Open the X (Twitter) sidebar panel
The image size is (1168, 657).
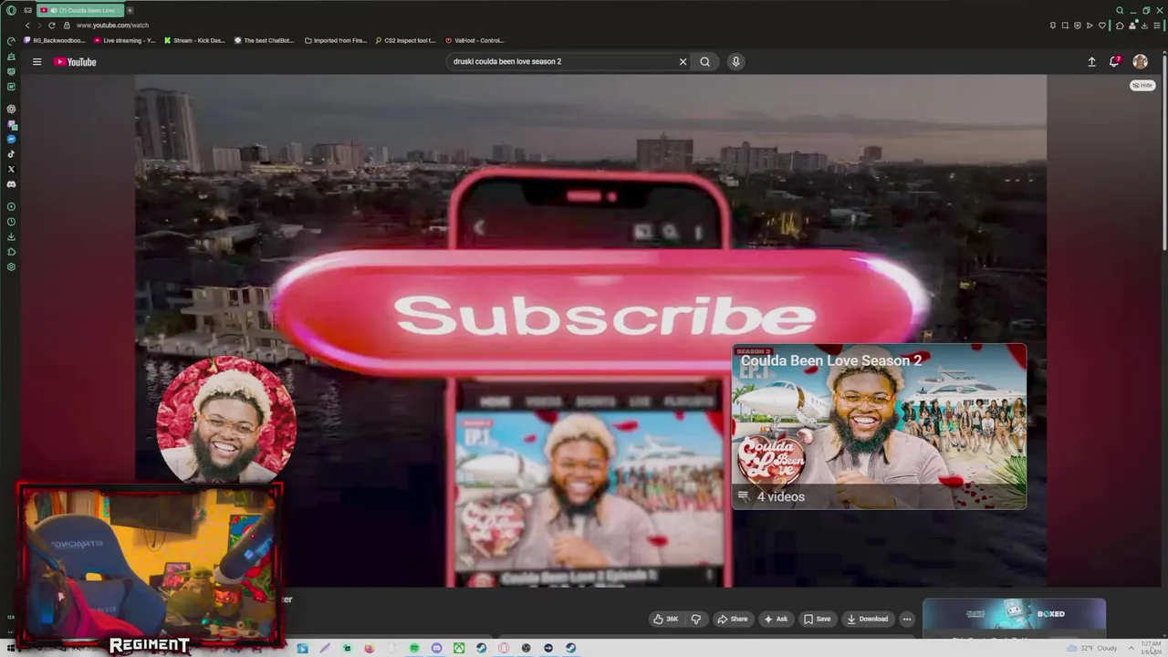11,169
